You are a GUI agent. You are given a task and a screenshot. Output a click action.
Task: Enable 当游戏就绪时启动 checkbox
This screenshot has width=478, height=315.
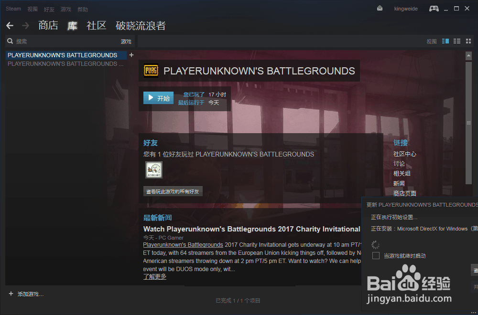point(376,256)
